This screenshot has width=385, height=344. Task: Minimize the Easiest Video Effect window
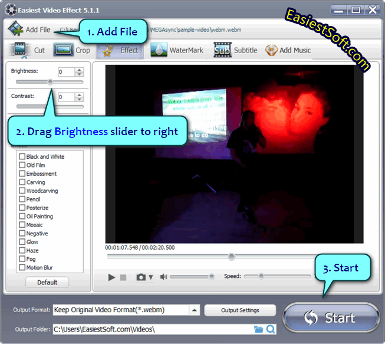tap(338, 10)
